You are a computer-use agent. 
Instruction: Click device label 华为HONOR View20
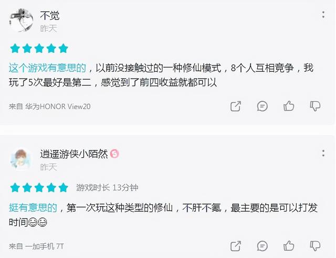click(x=58, y=106)
